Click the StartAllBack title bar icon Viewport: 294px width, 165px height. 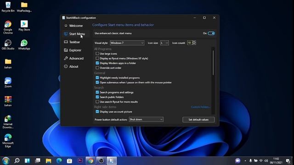[63, 18]
